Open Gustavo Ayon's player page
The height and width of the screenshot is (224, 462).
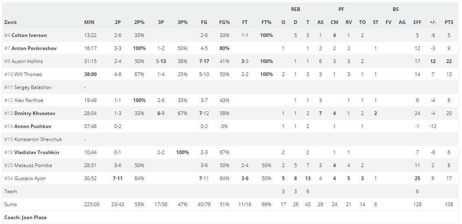pos(30,178)
